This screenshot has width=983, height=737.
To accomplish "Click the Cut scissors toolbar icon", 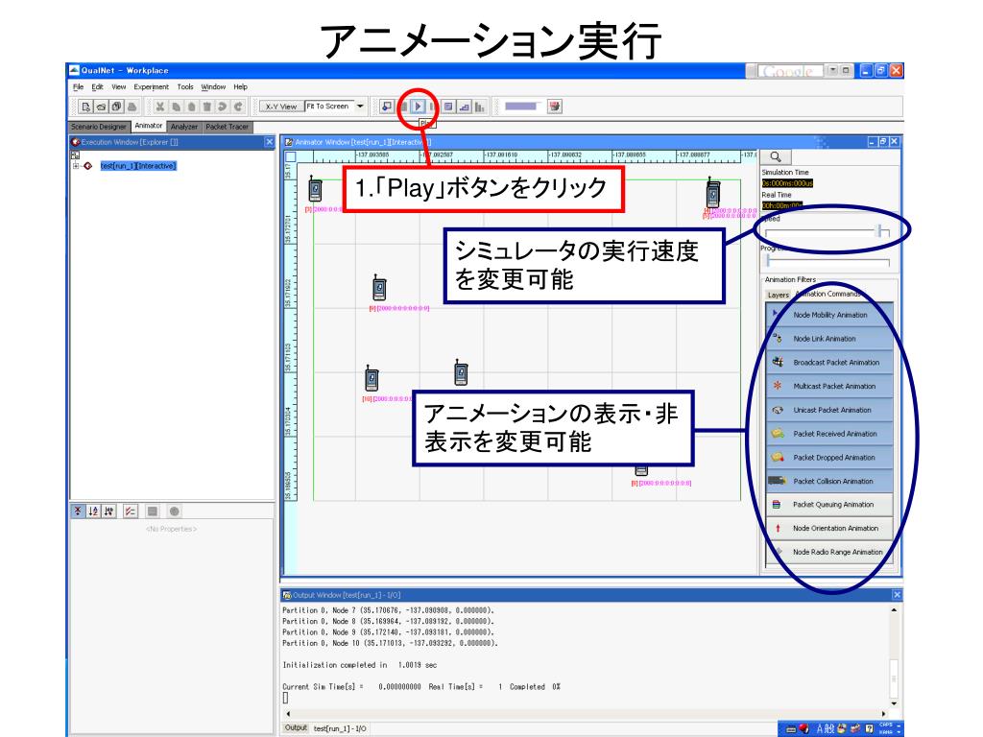I will tap(160, 107).
